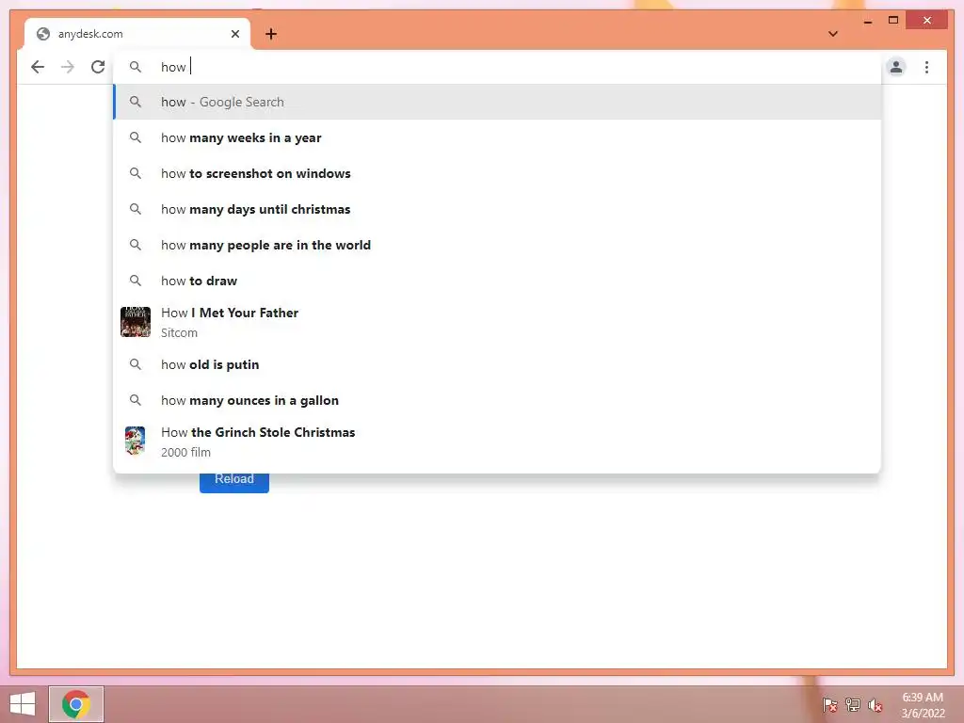Click the Chrome icon in the taskbar
Viewport: 964px width, 723px height.
[76, 704]
